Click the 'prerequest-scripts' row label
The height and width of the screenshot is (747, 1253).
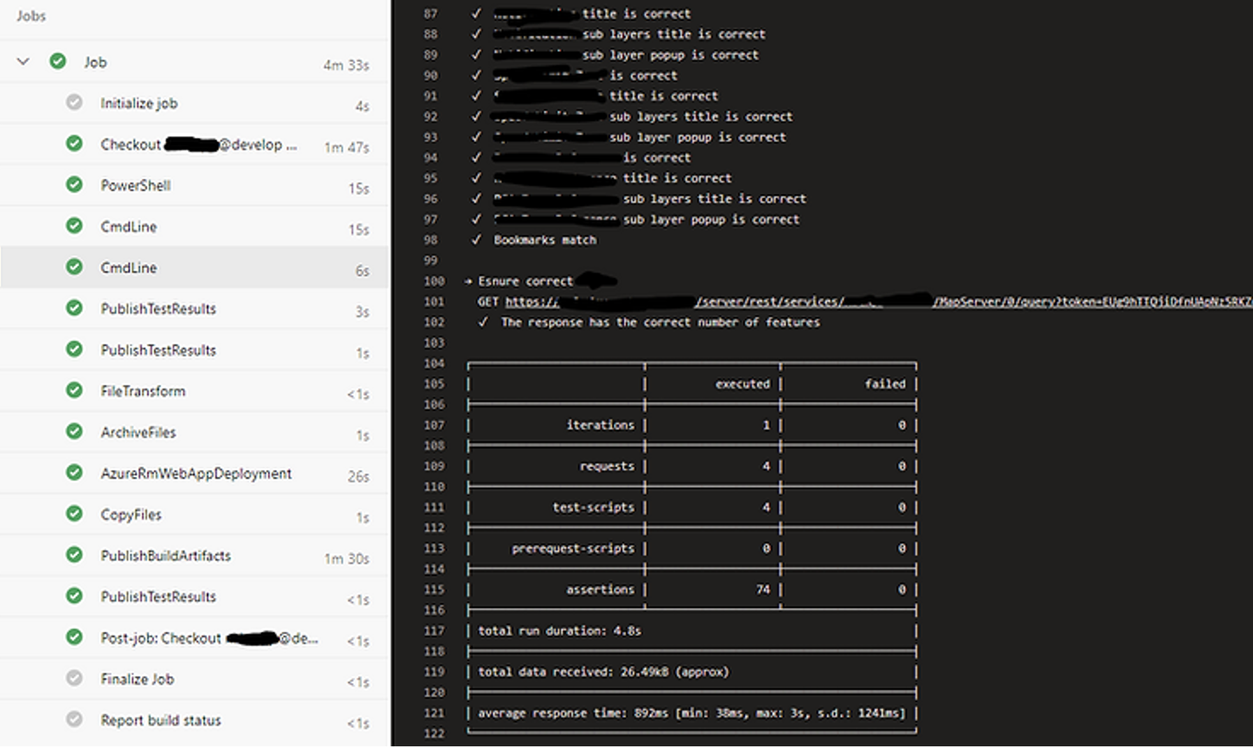(x=573, y=549)
